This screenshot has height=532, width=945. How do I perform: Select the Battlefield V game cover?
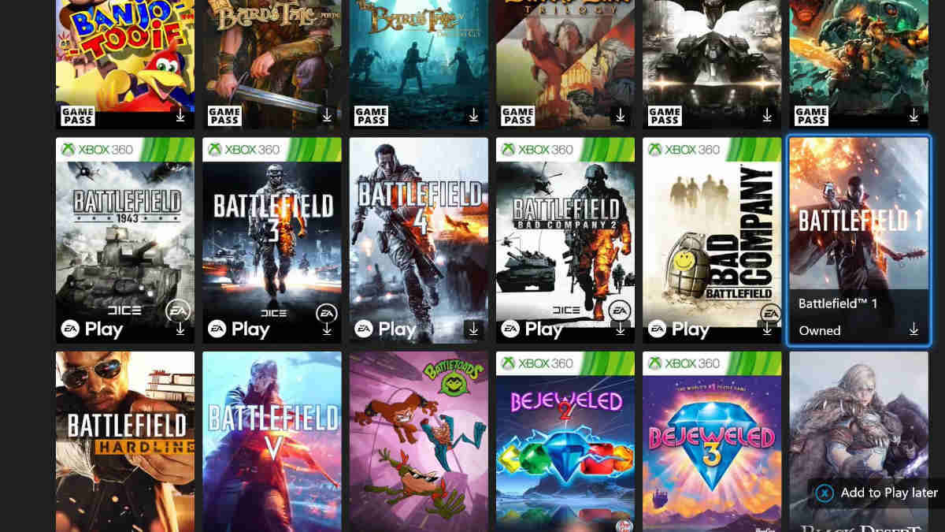[272, 441]
